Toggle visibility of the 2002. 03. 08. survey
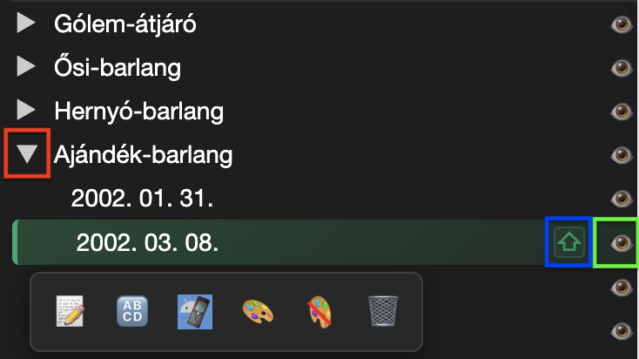Viewport: 639px width, 359px height. [621, 242]
